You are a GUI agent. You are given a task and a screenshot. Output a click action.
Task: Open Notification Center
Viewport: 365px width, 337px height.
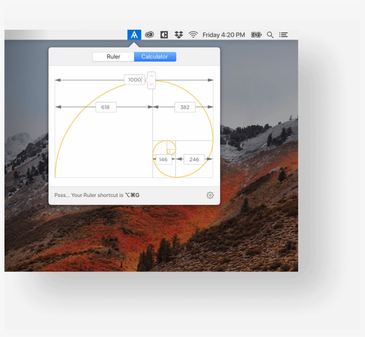284,34
